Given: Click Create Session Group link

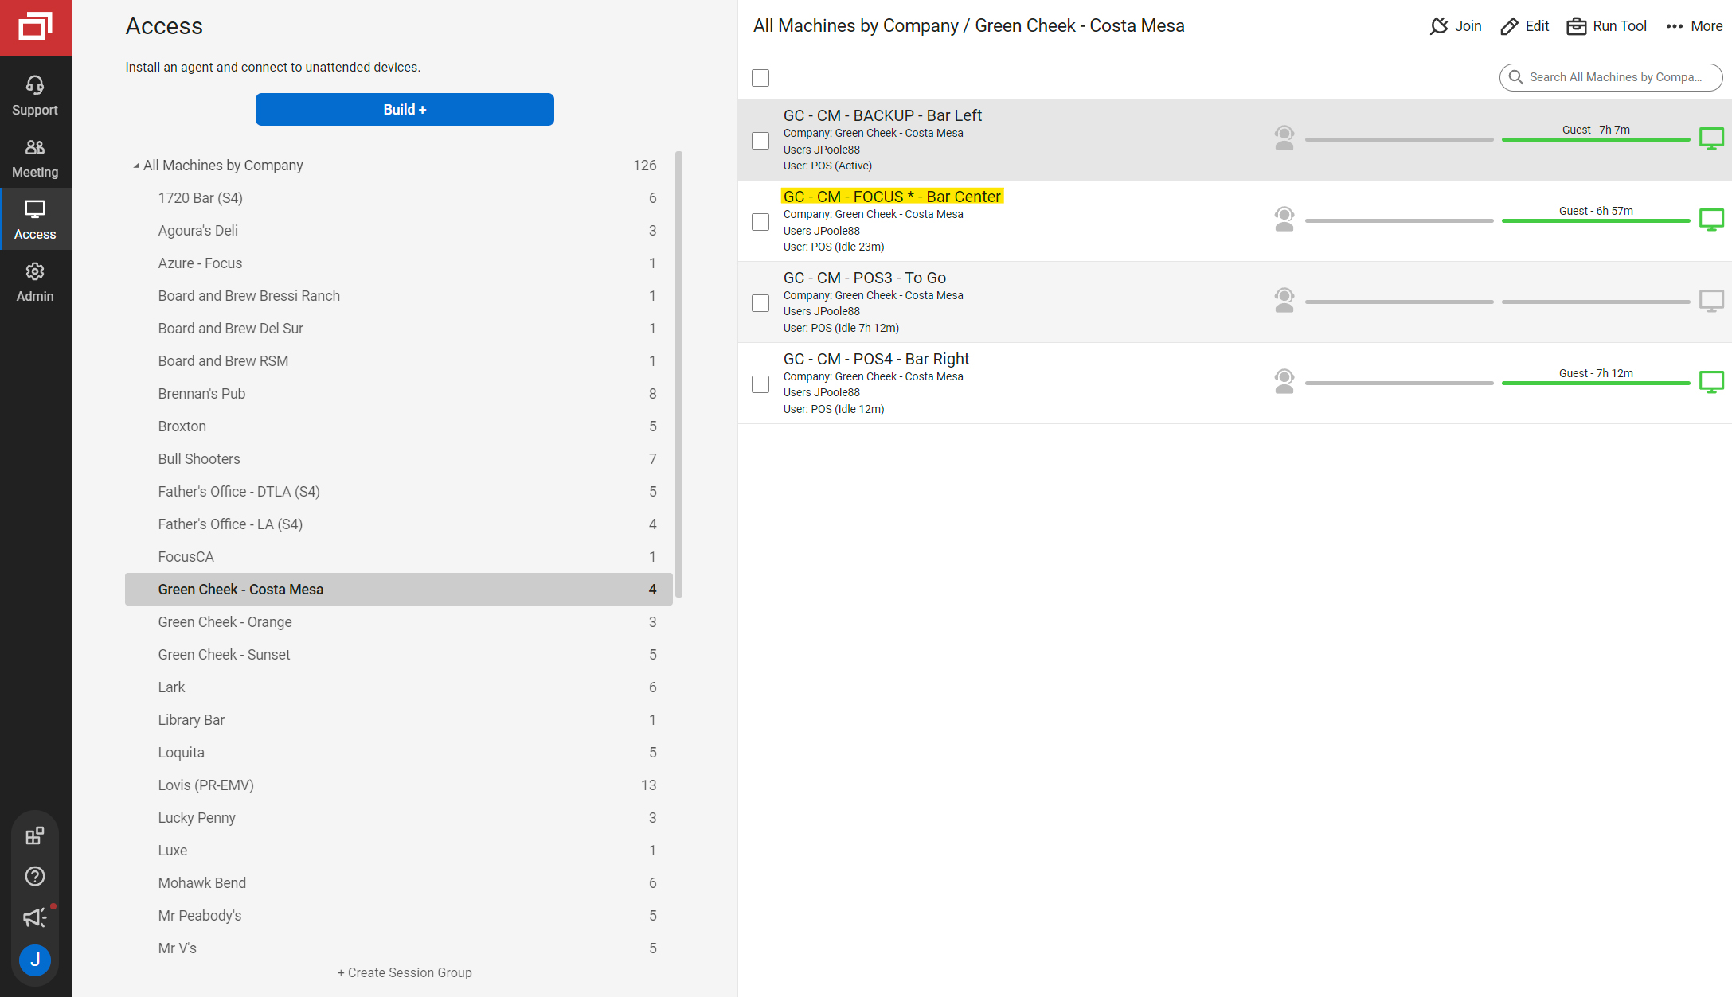Looking at the screenshot, I should point(405,972).
